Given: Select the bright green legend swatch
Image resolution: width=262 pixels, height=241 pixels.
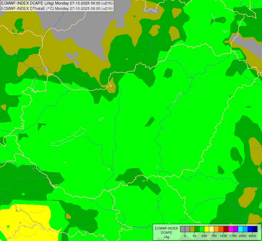Looking at the screenshot, I should point(202,229).
